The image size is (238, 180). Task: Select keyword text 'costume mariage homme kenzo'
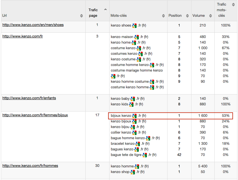coord(137,70)
